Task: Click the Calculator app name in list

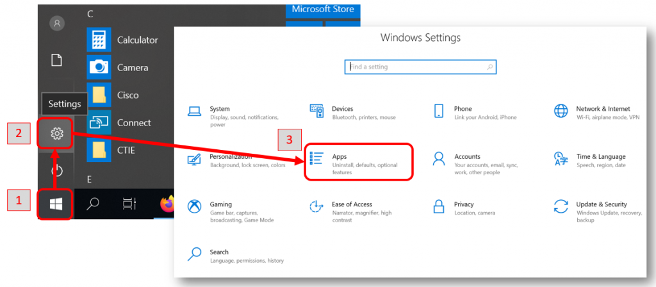Action: [137, 40]
